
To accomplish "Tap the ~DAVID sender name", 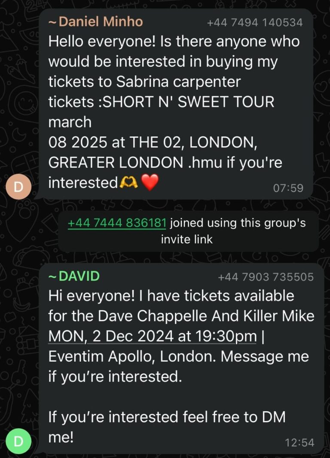I will pyautogui.click(x=74, y=276).
